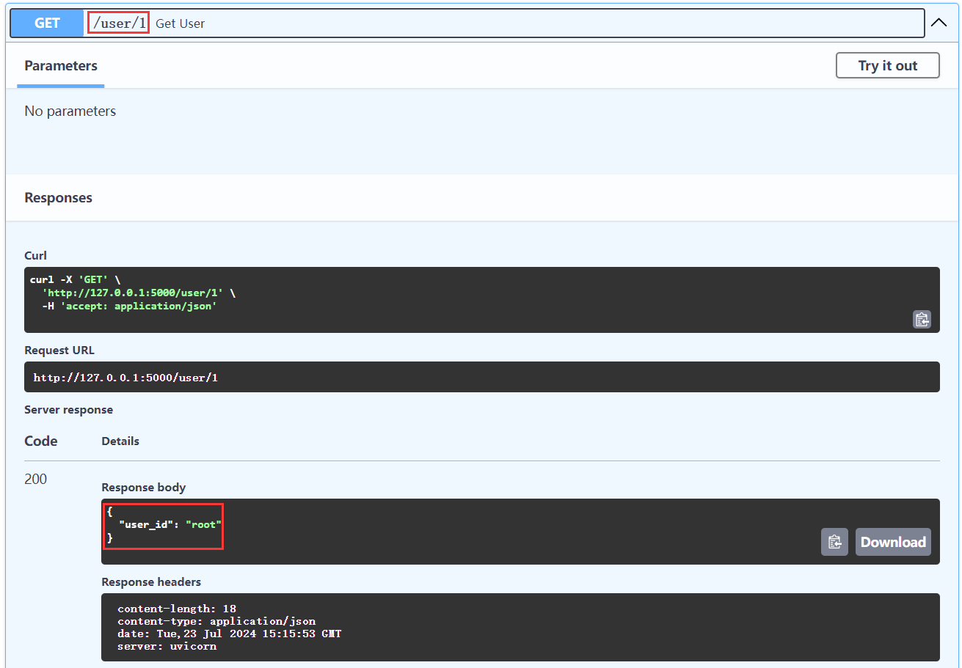Click the Request URL text box
Viewport: 962px width, 668px height.
click(481, 378)
